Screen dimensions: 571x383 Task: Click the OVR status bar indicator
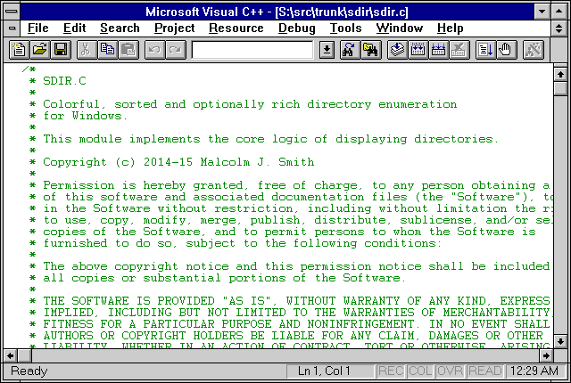pyautogui.click(x=450, y=371)
